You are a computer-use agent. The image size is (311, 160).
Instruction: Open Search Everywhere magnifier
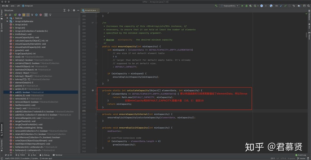308,6
